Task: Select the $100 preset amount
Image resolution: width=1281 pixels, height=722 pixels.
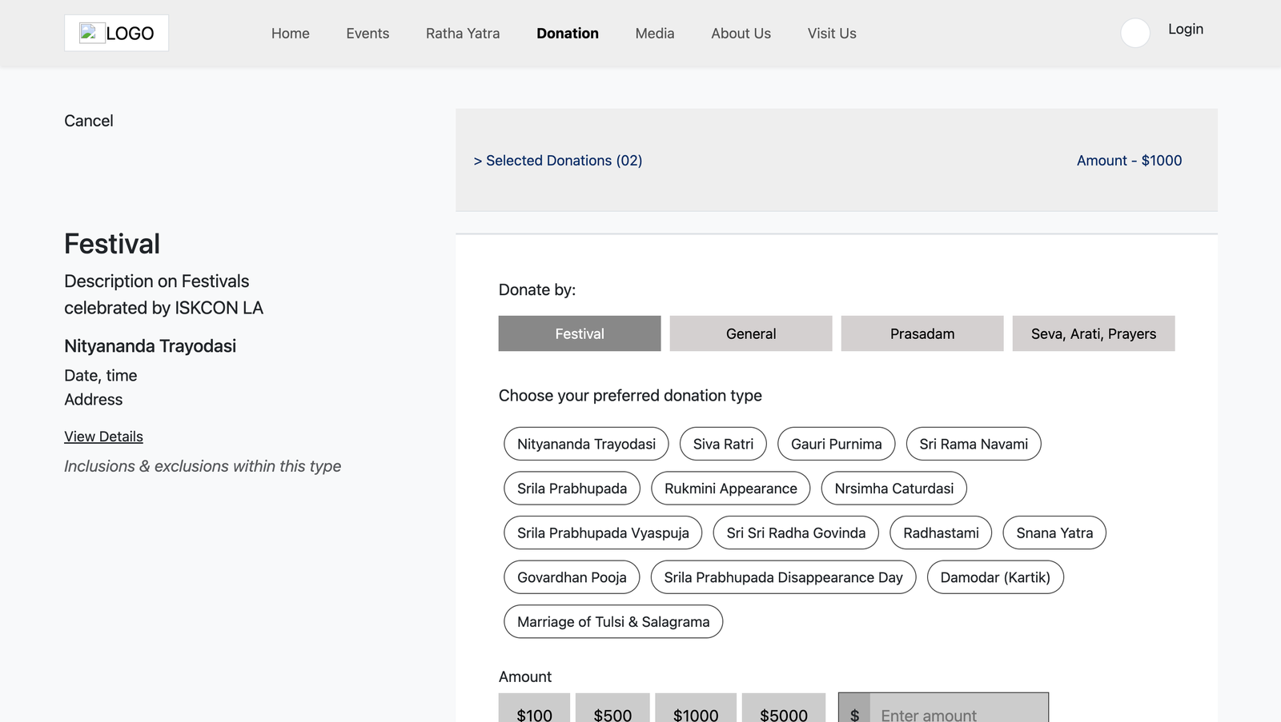Action: pos(534,712)
